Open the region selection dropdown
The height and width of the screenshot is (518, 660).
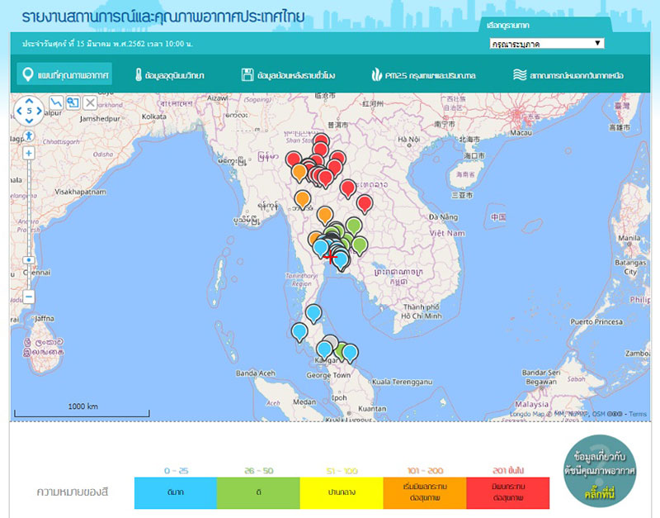[x=545, y=43]
